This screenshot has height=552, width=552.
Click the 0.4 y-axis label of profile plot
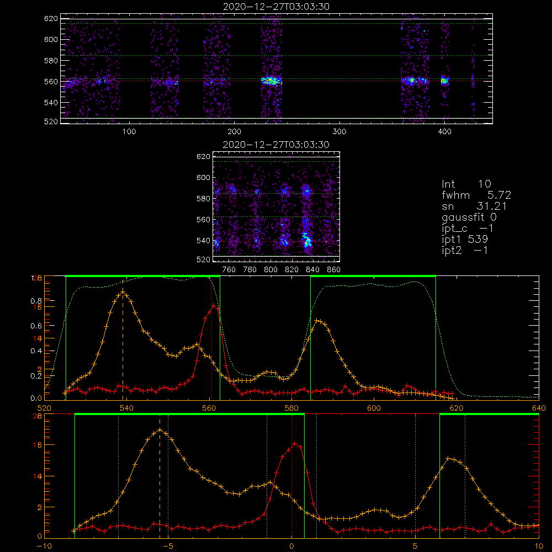point(36,351)
